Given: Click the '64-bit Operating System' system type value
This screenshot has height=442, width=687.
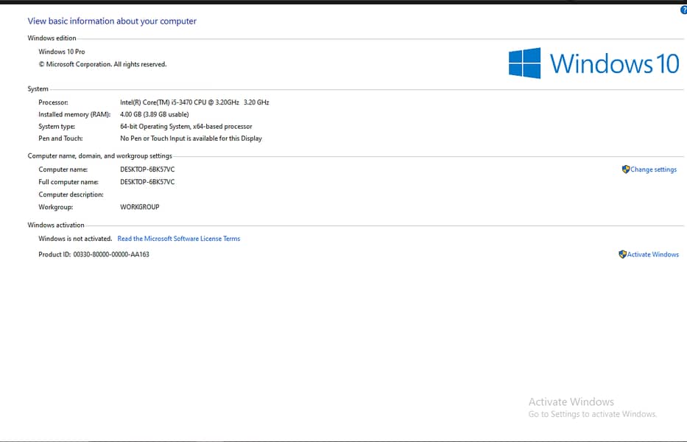Looking at the screenshot, I should 186,126.
